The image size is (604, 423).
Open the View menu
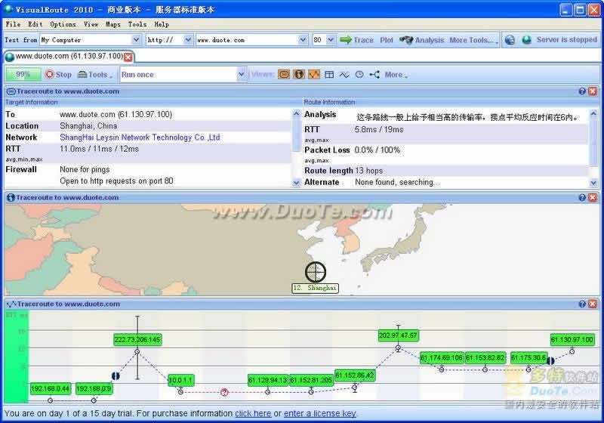(x=91, y=24)
